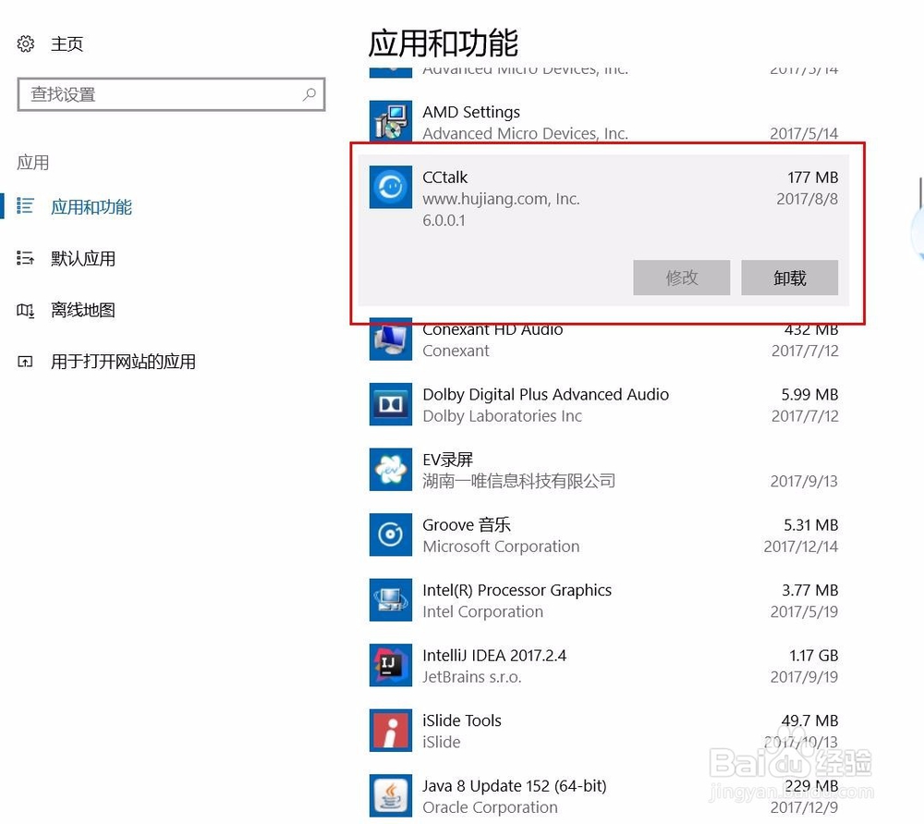The width and height of the screenshot is (924, 824).
Task: Open 用于打开网站的应用 section
Action: 123,361
